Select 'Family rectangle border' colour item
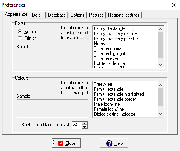 (x=125, y=99)
